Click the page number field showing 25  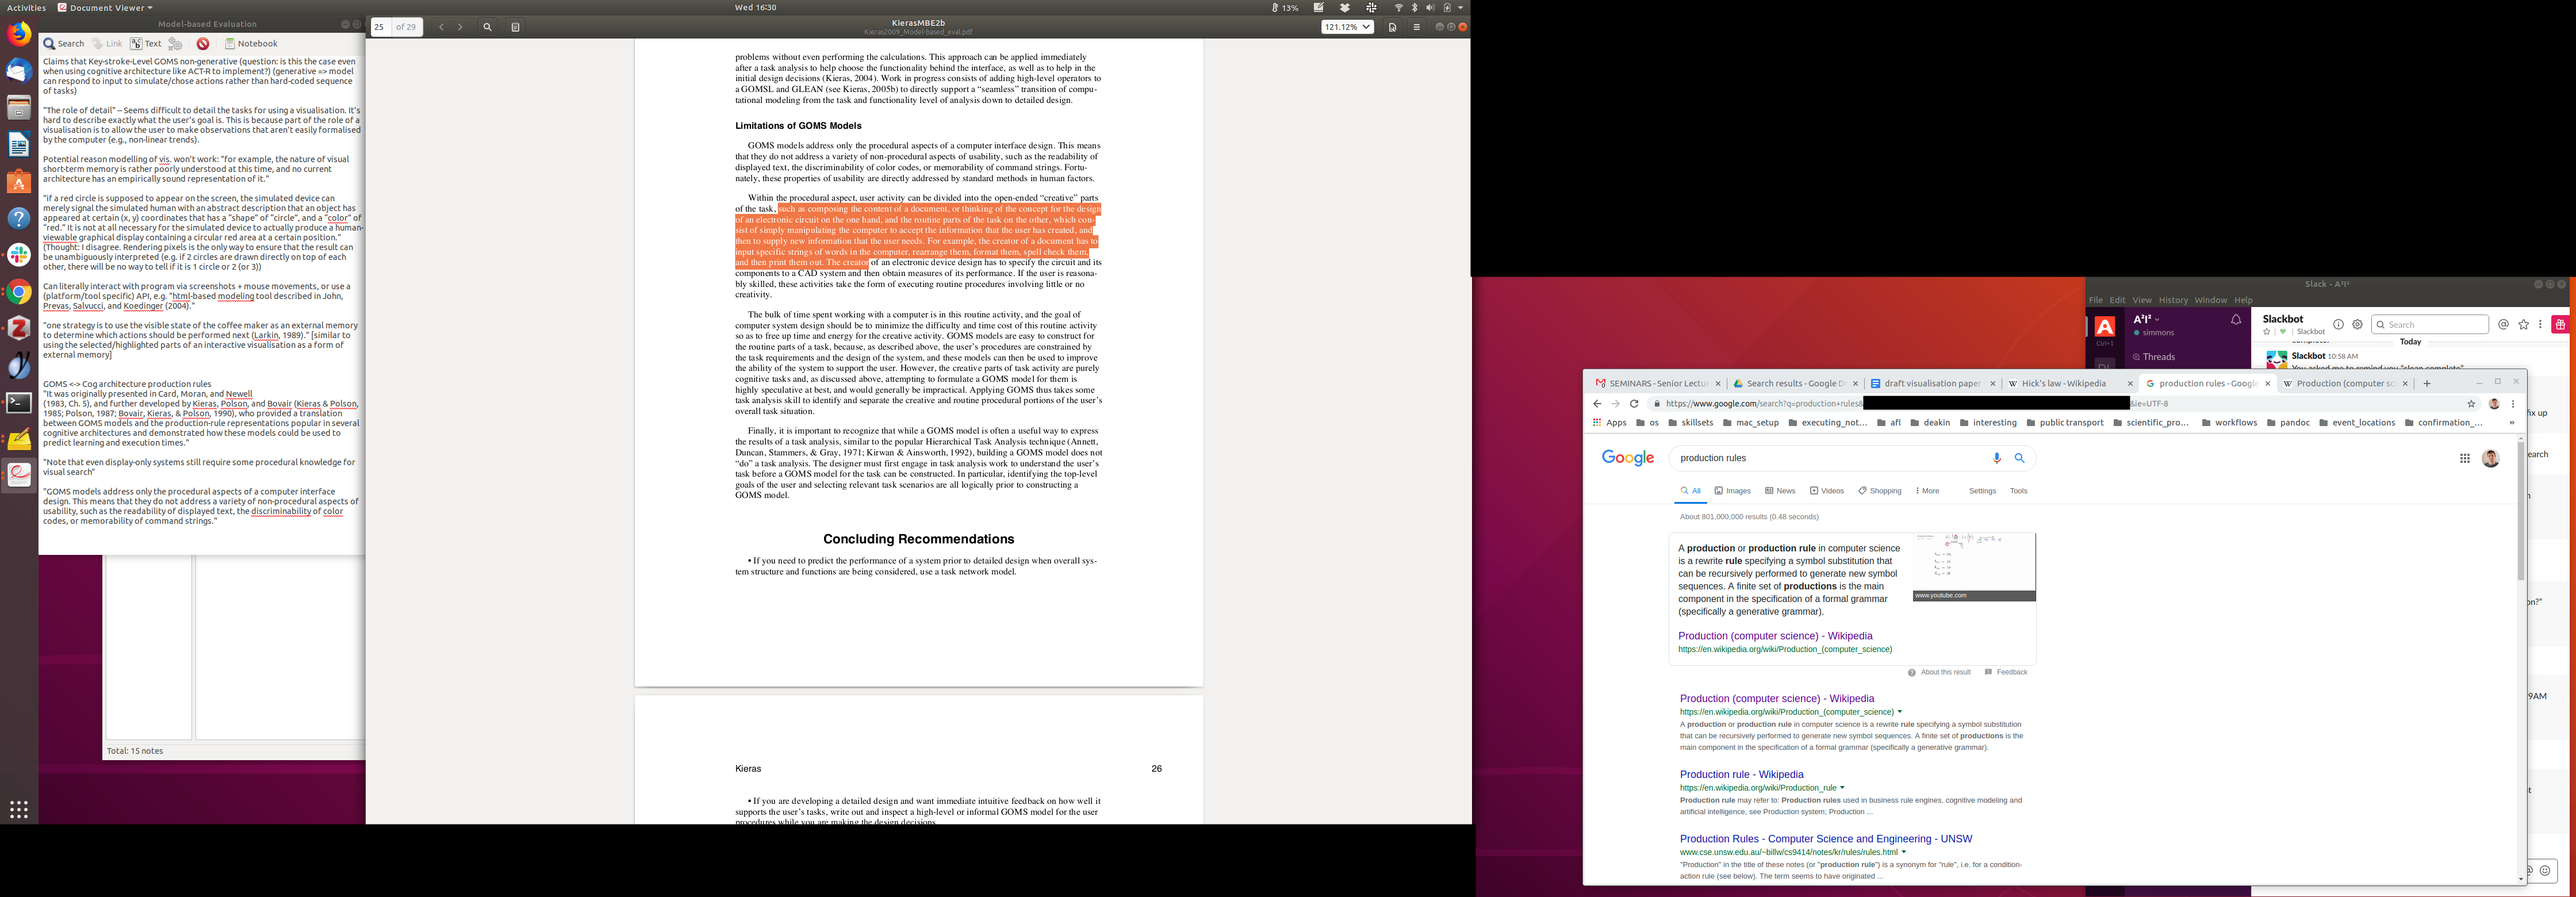pyautogui.click(x=379, y=27)
